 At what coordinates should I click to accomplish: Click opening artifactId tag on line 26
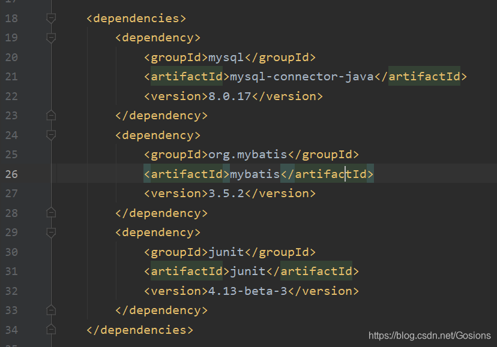[186, 174]
